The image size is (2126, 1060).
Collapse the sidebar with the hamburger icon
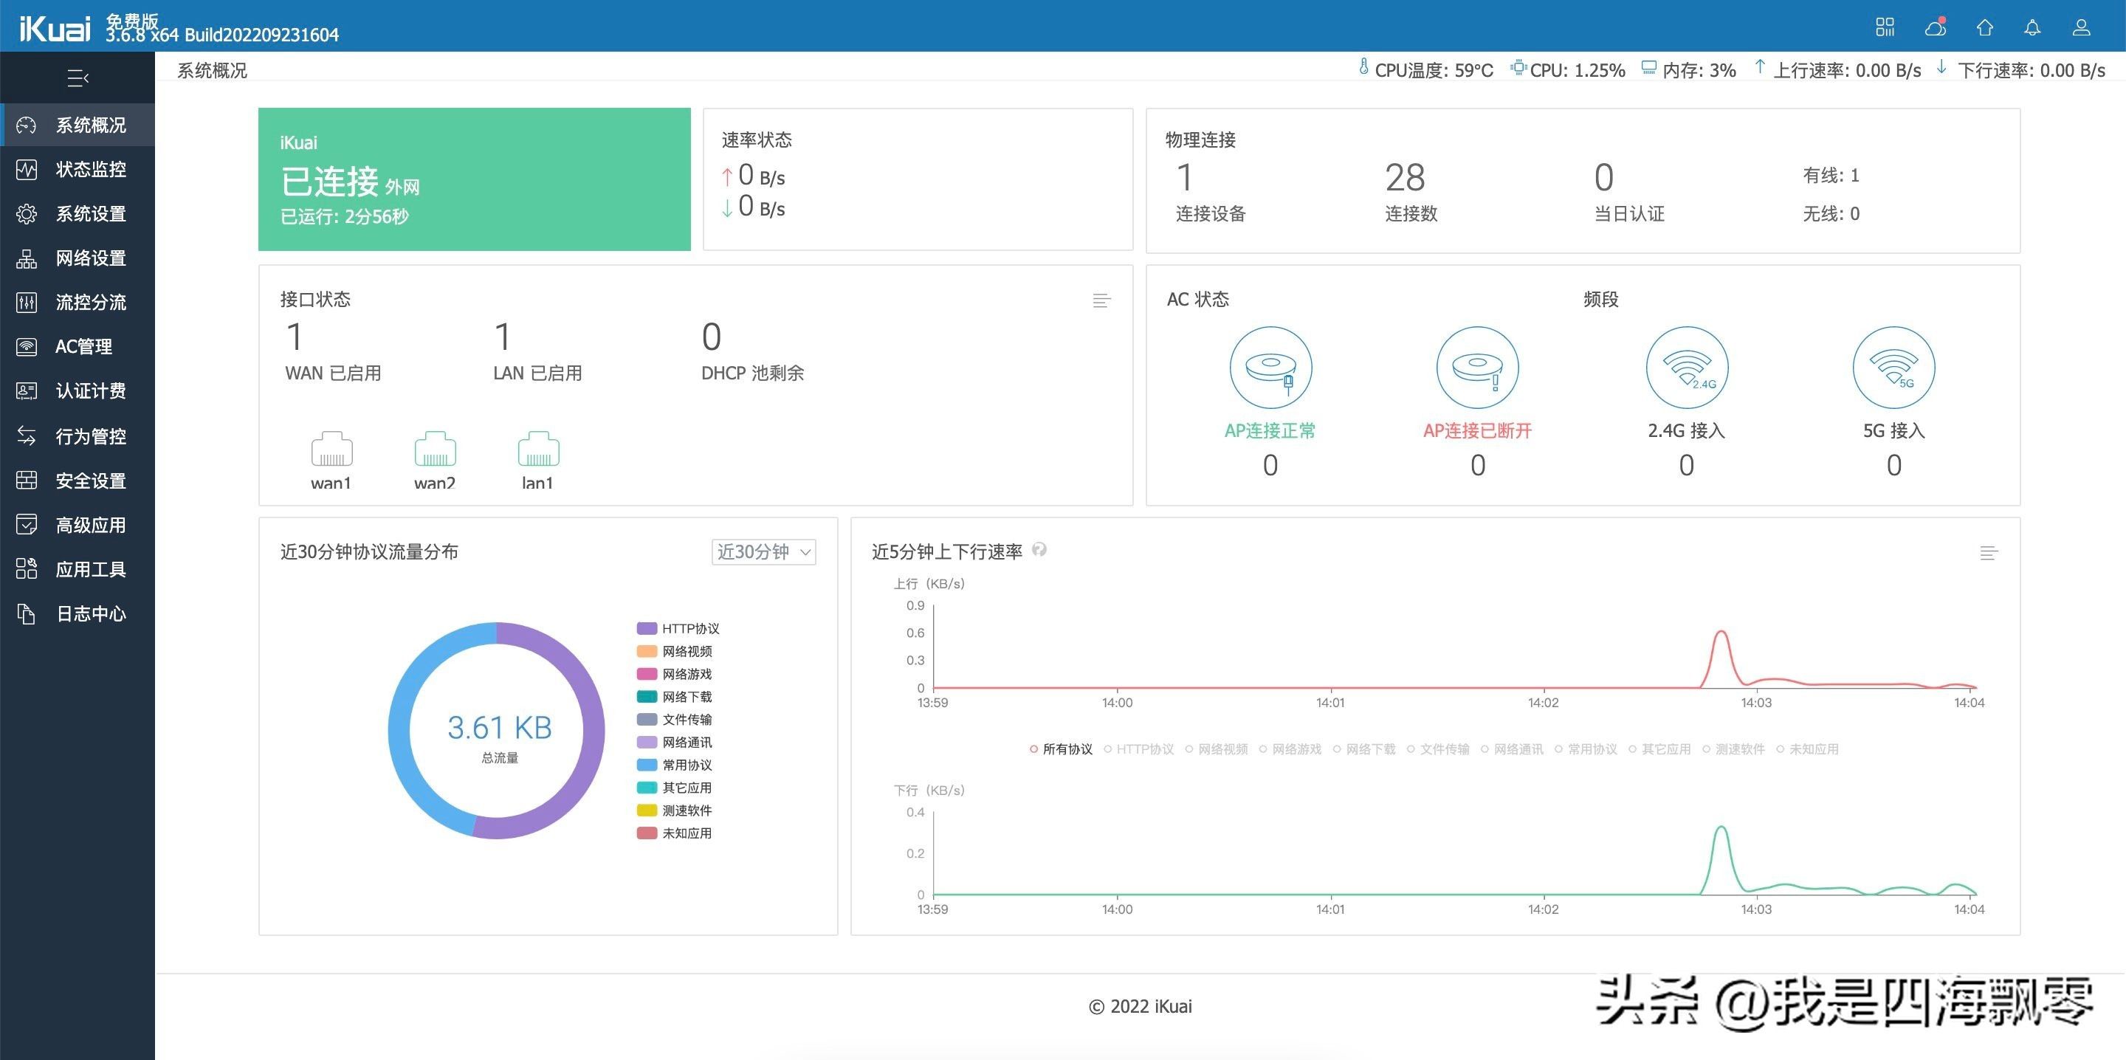click(78, 78)
